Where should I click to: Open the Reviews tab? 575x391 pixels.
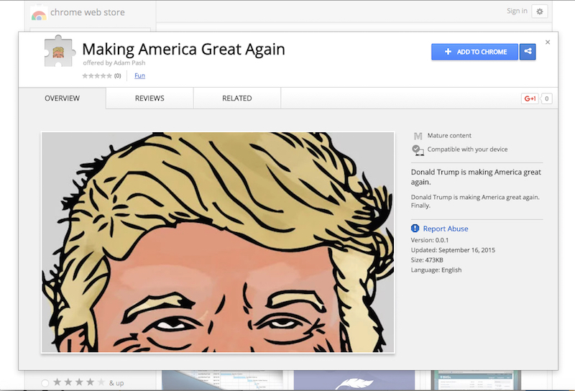(149, 98)
